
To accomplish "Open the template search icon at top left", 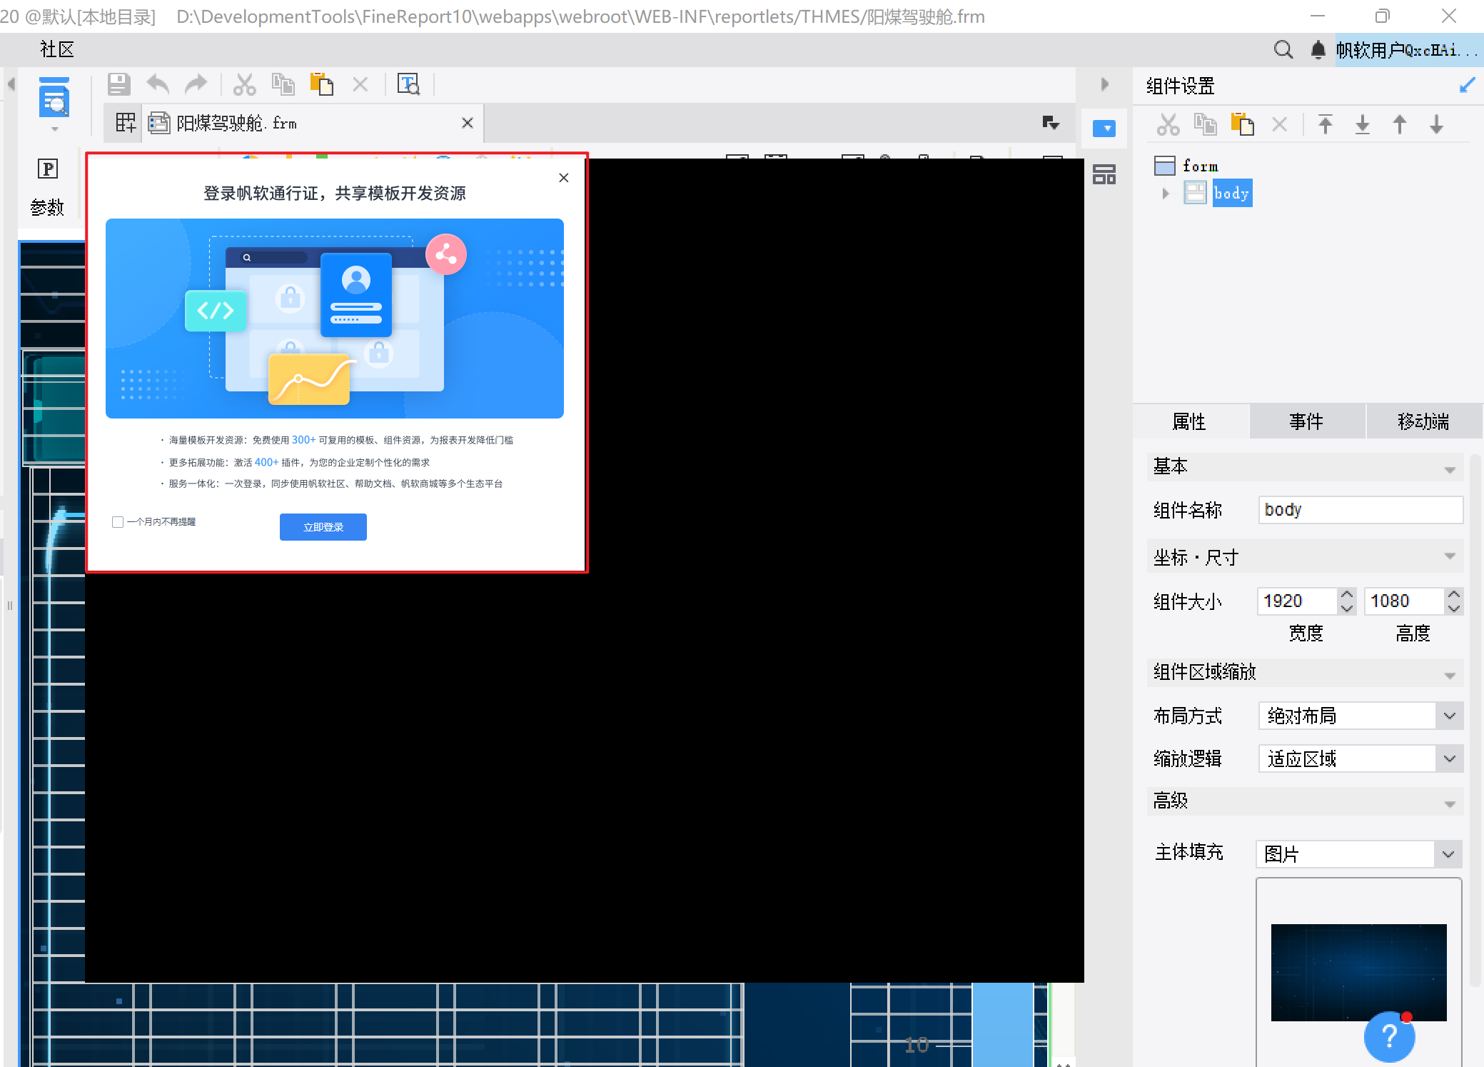I will (54, 98).
